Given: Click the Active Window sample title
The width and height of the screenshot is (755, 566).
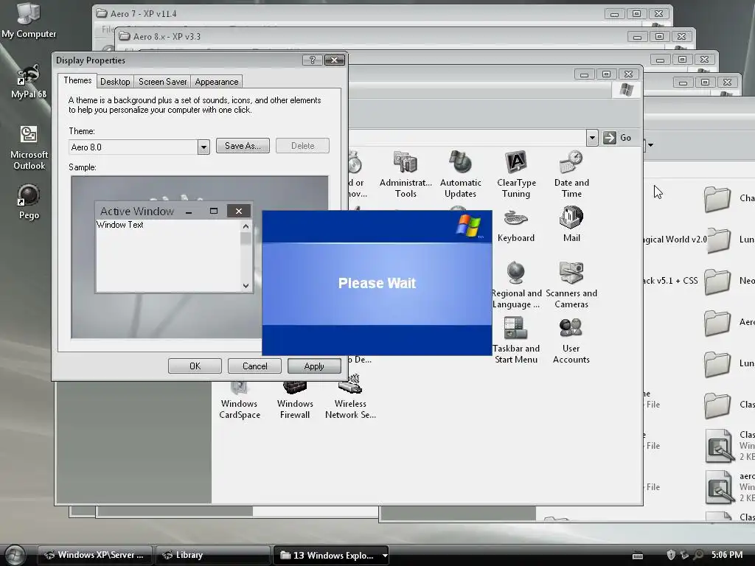Looking at the screenshot, I should (x=137, y=212).
